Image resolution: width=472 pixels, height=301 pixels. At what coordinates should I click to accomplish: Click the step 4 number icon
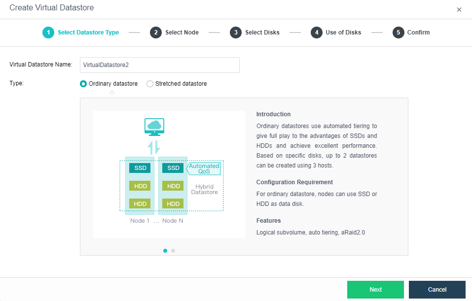(x=316, y=33)
